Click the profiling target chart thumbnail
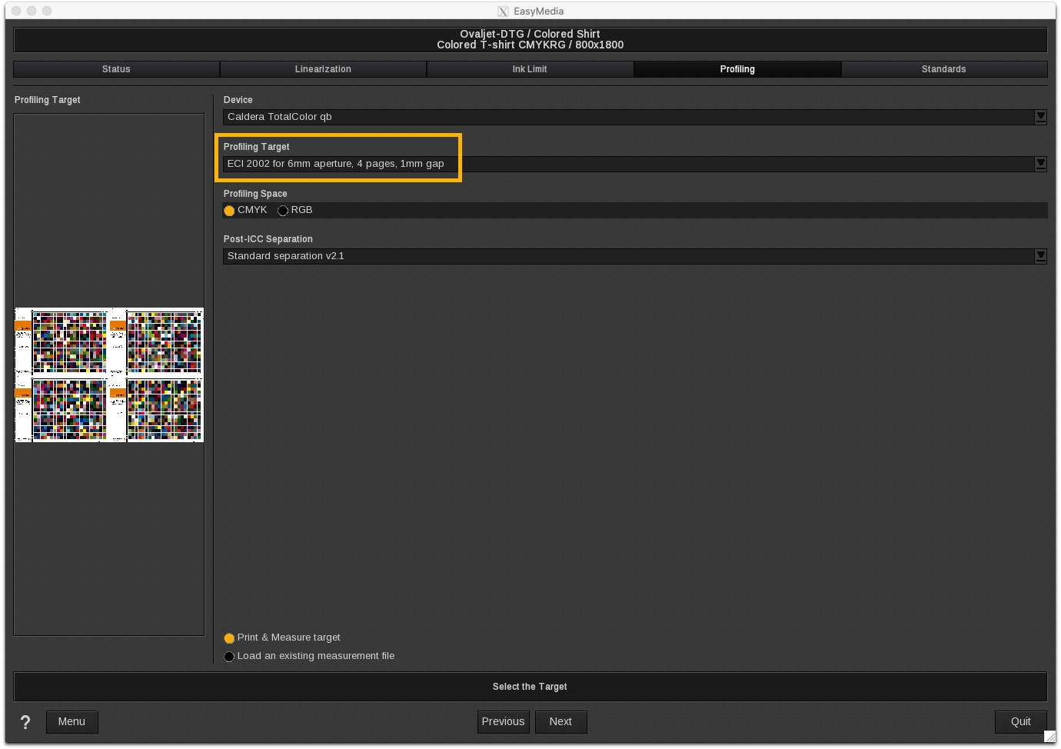 coord(109,375)
